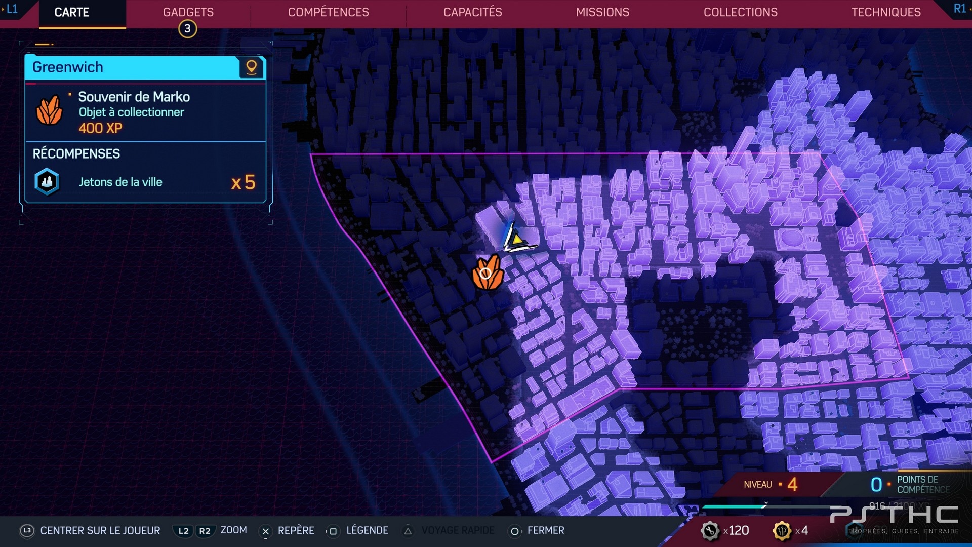
Task: Click the GADGETS notification badge 3
Action: [x=187, y=29]
